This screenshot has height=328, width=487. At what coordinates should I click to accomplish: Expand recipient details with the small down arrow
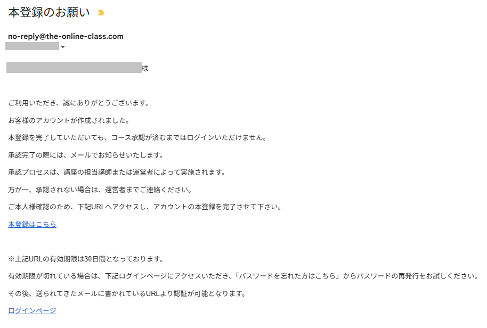tap(63, 47)
